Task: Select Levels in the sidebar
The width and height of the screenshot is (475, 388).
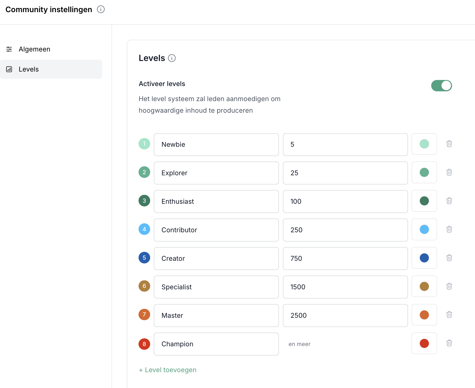Action: (28, 69)
